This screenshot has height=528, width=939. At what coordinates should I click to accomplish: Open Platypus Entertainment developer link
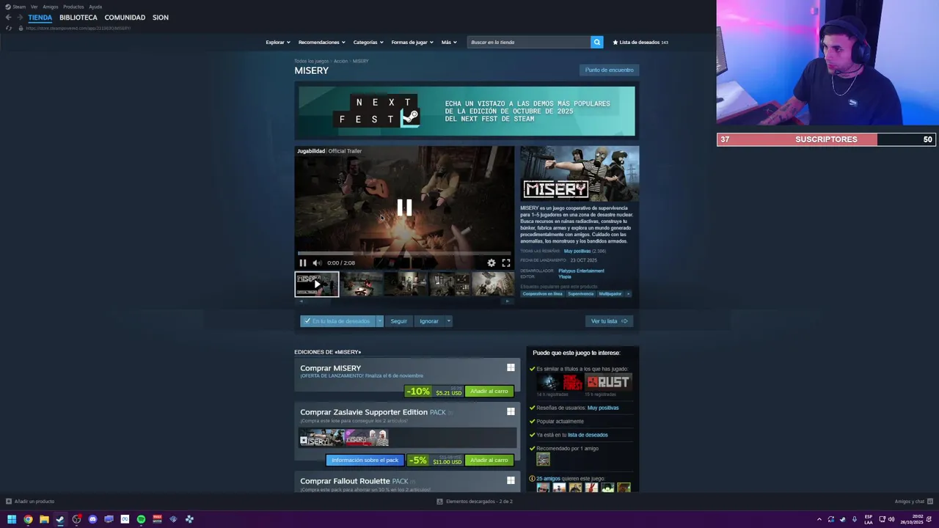pyautogui.click(x=581, y=271)
